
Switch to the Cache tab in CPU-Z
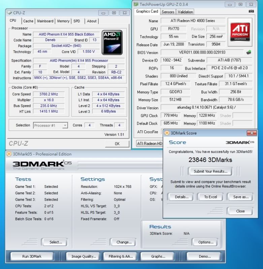pyautogui.click(x=28, y=21)
